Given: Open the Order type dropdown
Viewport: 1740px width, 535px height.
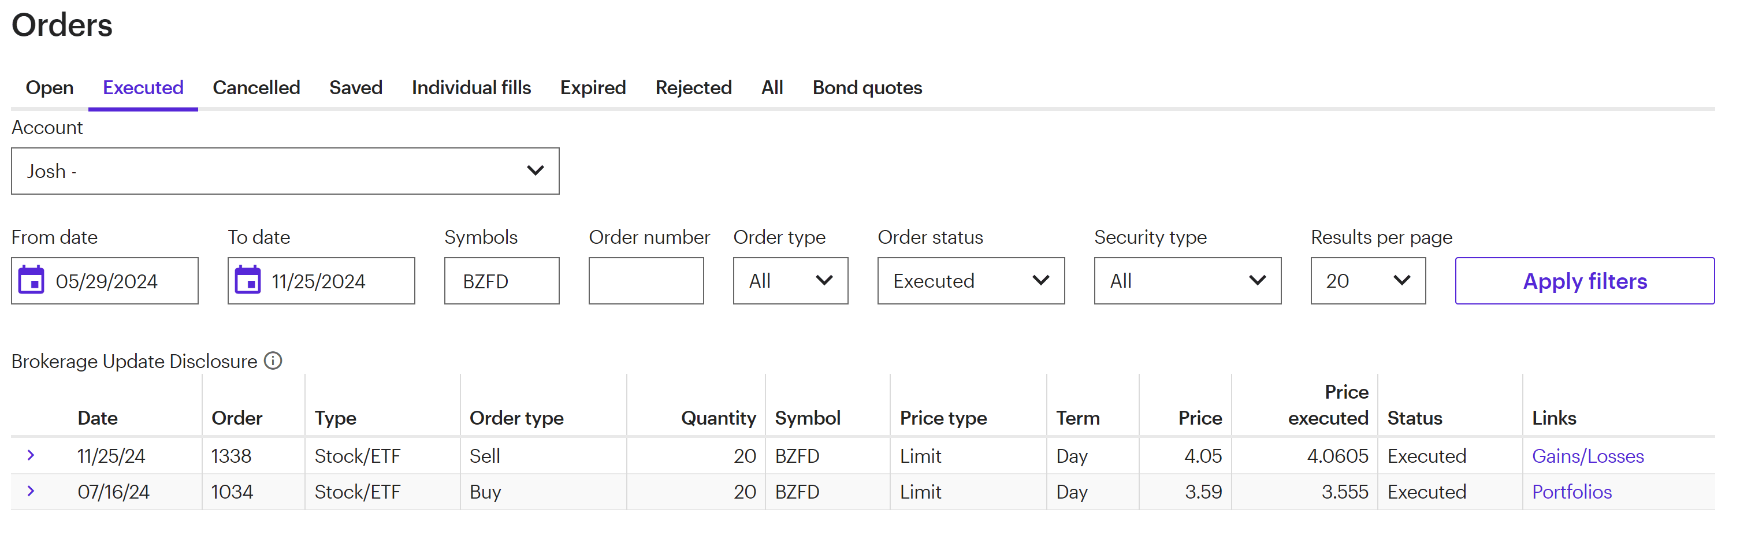Looking at the screenshot, I should click(790, 280).
